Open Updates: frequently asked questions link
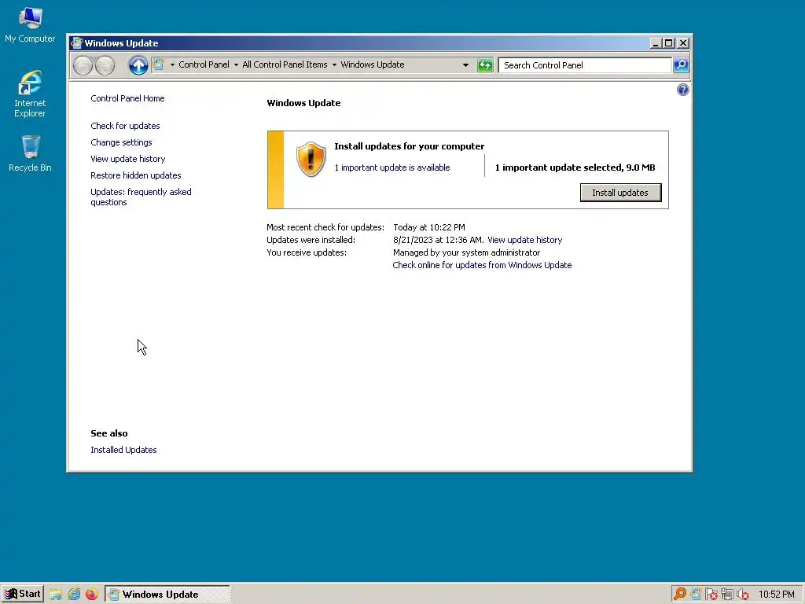805x604 pixels. pos(141,197)
